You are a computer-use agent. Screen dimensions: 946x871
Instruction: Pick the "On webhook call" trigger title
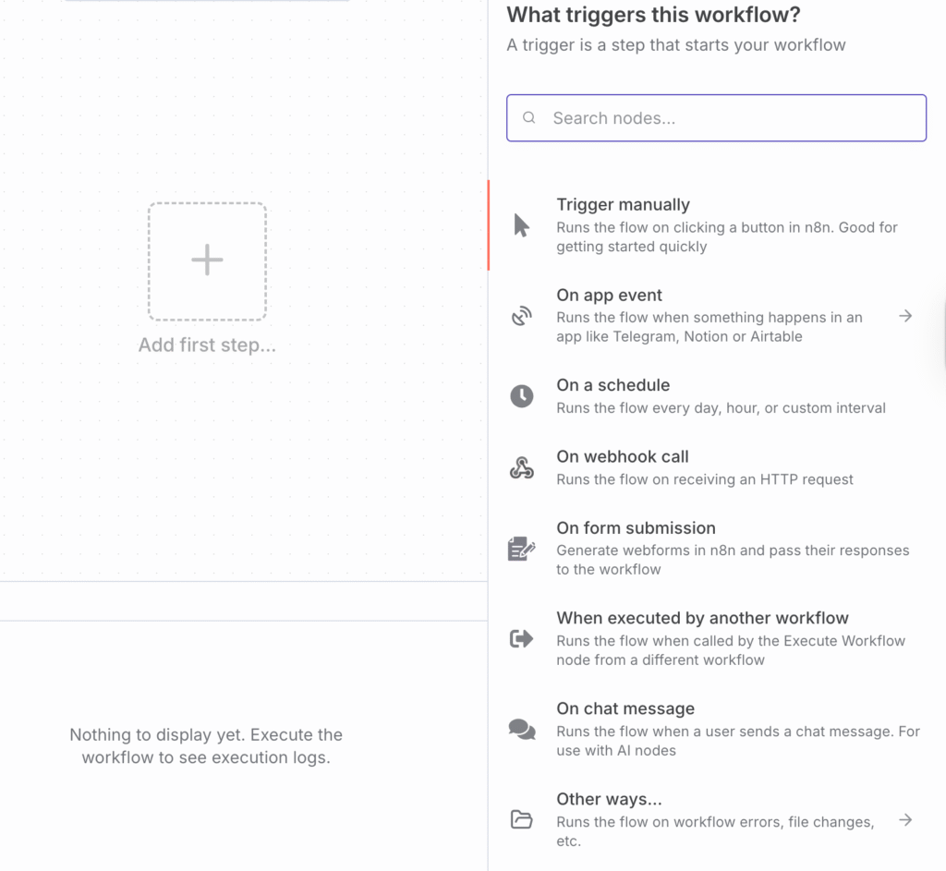coord(622,456)
